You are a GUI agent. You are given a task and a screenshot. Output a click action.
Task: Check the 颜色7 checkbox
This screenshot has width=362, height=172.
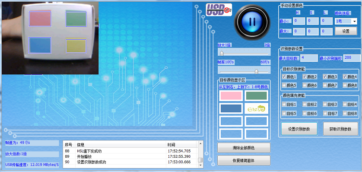324,85
